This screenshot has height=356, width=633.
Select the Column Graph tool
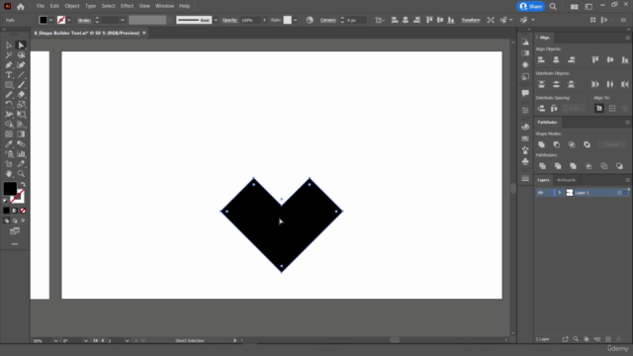click(x=21, y=154)
